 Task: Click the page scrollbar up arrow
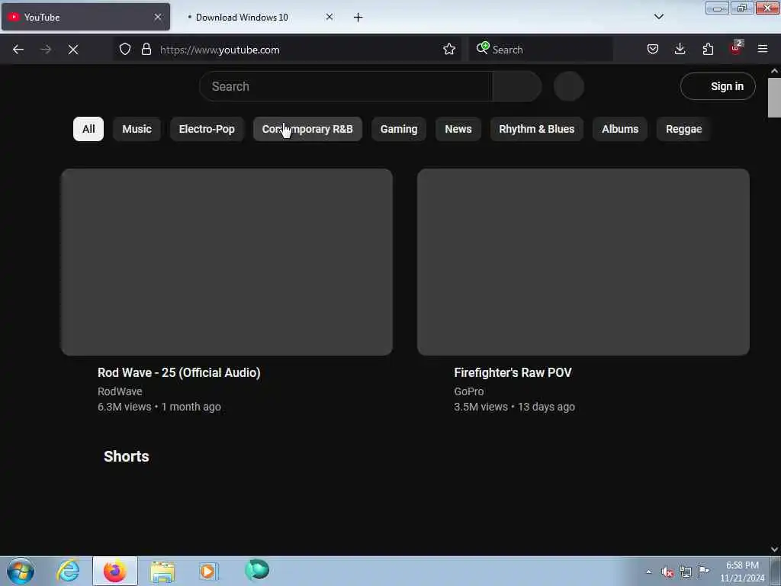774,71
